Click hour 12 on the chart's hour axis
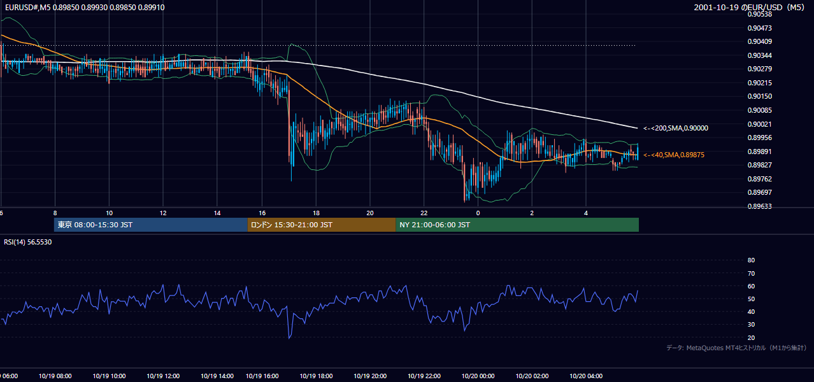This screenshot has height=382, width=814. 163,213
